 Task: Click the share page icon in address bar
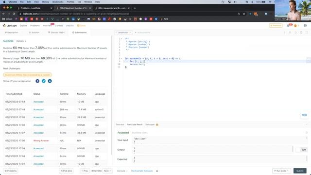click(x=239, y=14)
